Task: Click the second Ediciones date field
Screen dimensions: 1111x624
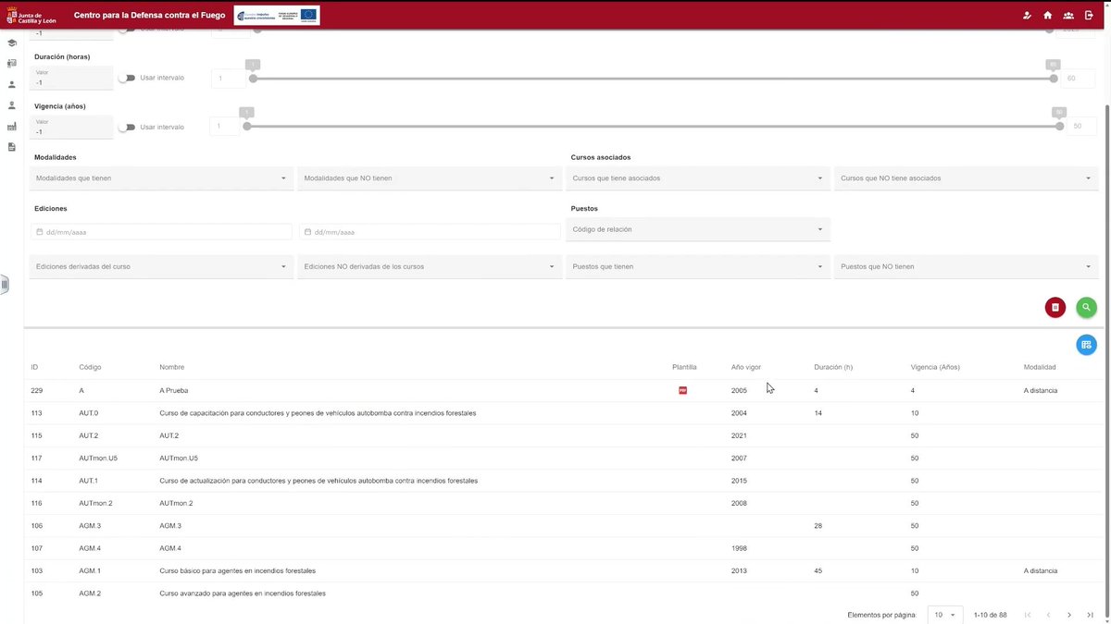Action: click(430, 232)
